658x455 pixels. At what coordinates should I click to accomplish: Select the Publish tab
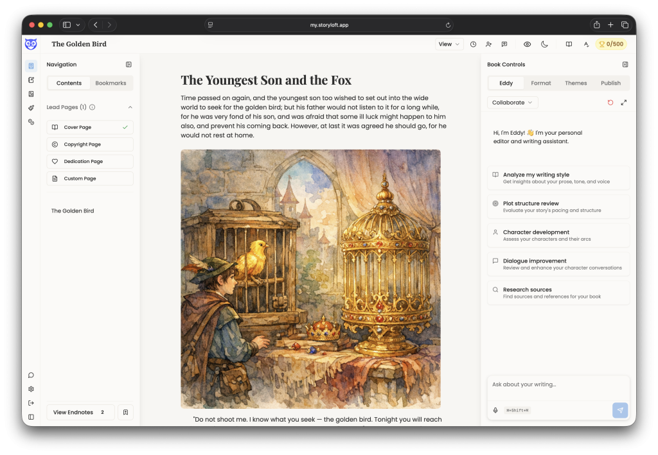coord(610,83)
